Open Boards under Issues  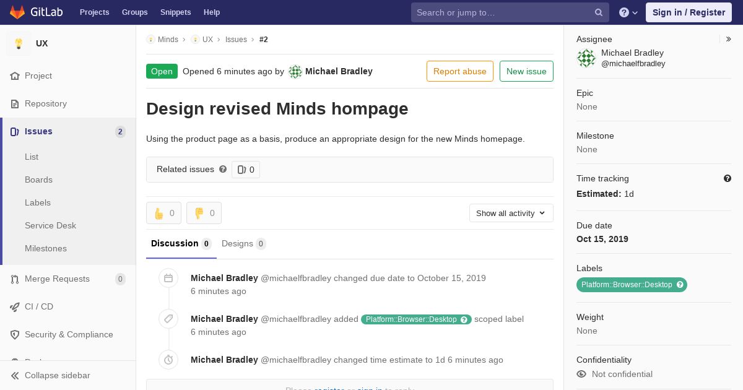pos(38,180)
